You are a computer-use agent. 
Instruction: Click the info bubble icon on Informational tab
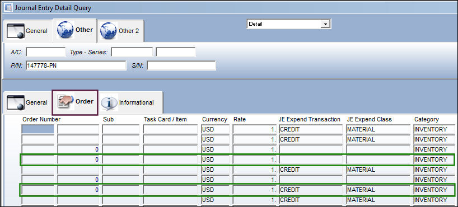pos(109,102)
